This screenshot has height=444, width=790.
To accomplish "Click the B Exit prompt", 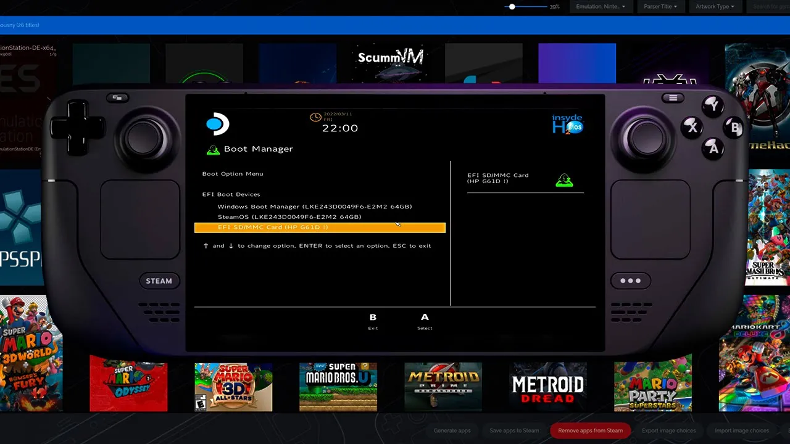I will pos(373,321).
